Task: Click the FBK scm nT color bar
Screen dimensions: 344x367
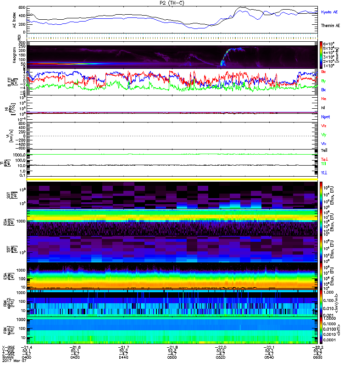Action: [321, 330]
